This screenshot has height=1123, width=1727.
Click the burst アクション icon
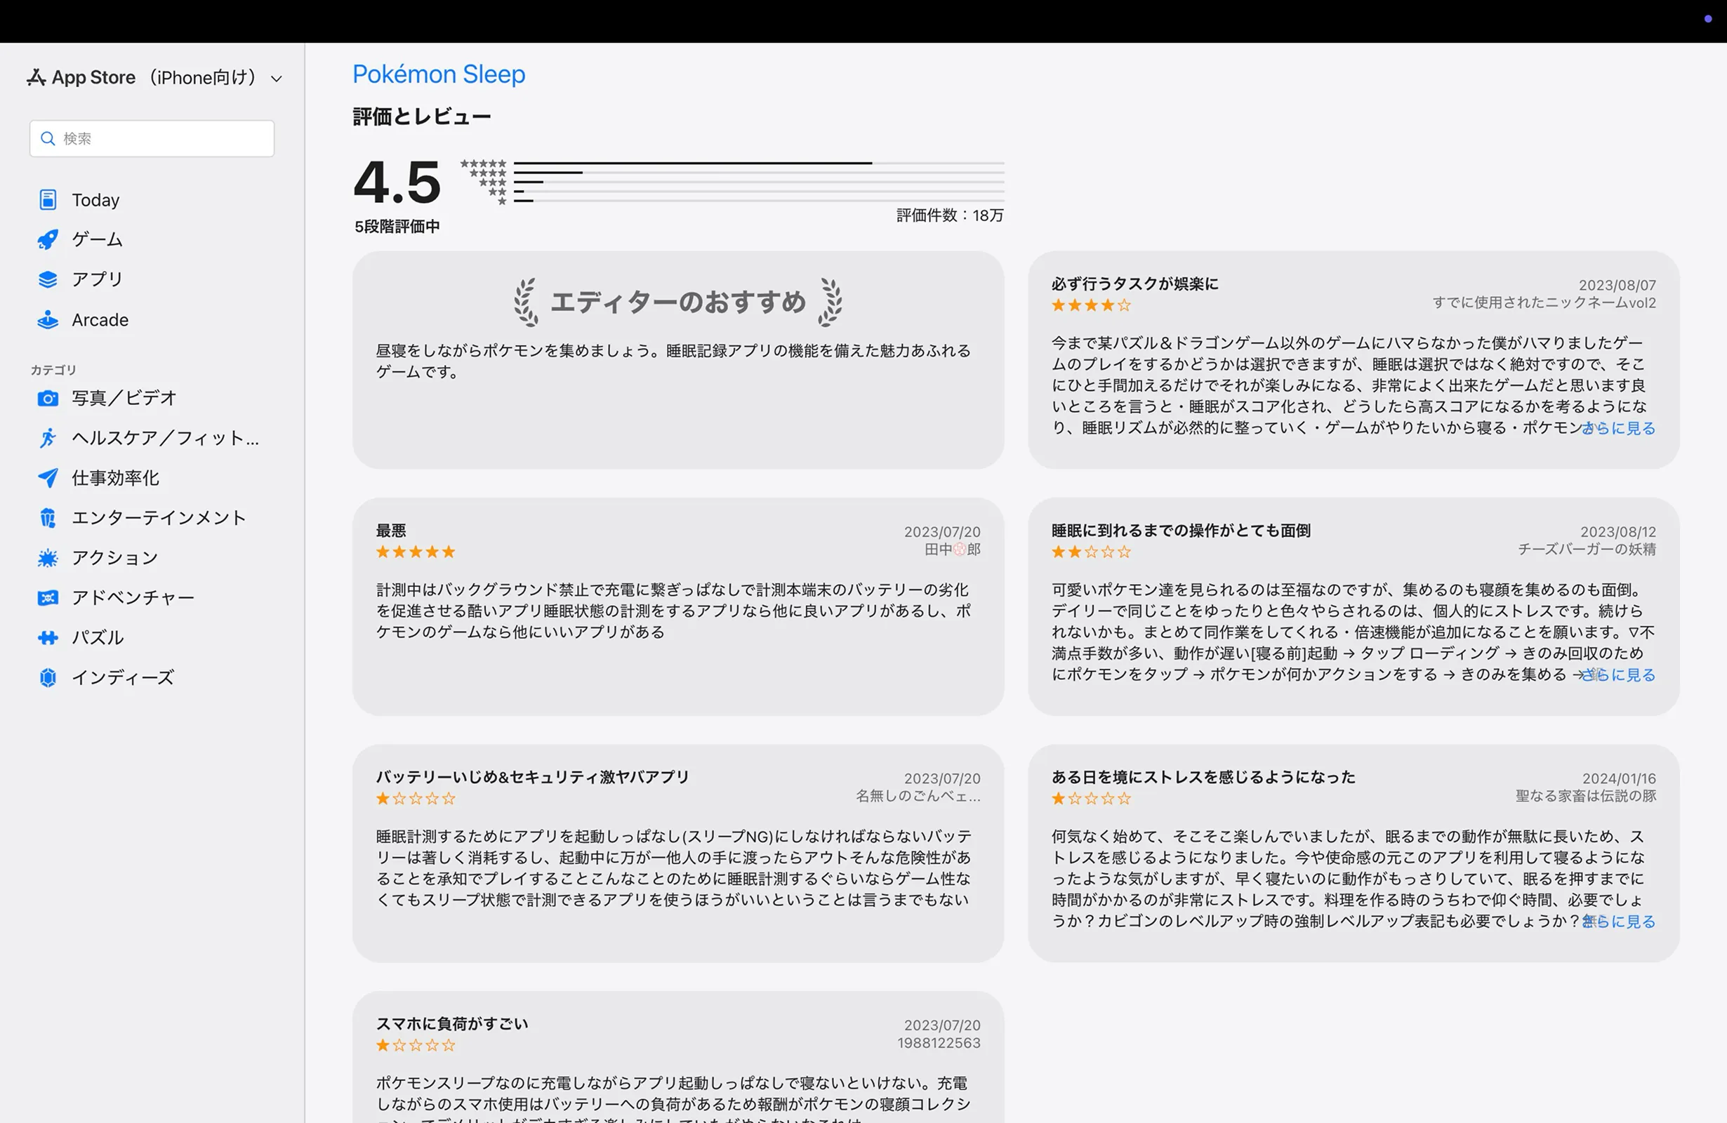coord(48,557)
